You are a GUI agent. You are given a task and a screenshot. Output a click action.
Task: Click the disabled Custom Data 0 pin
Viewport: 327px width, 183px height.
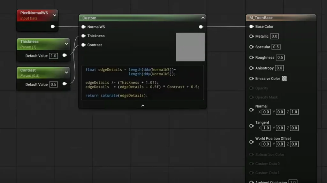tap(252, 164)
